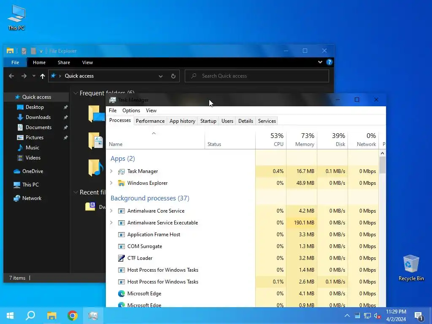The height and width of the screenshot is (324, 432).
Task: Select This PC in navigation pane
Action: (30, 185)
